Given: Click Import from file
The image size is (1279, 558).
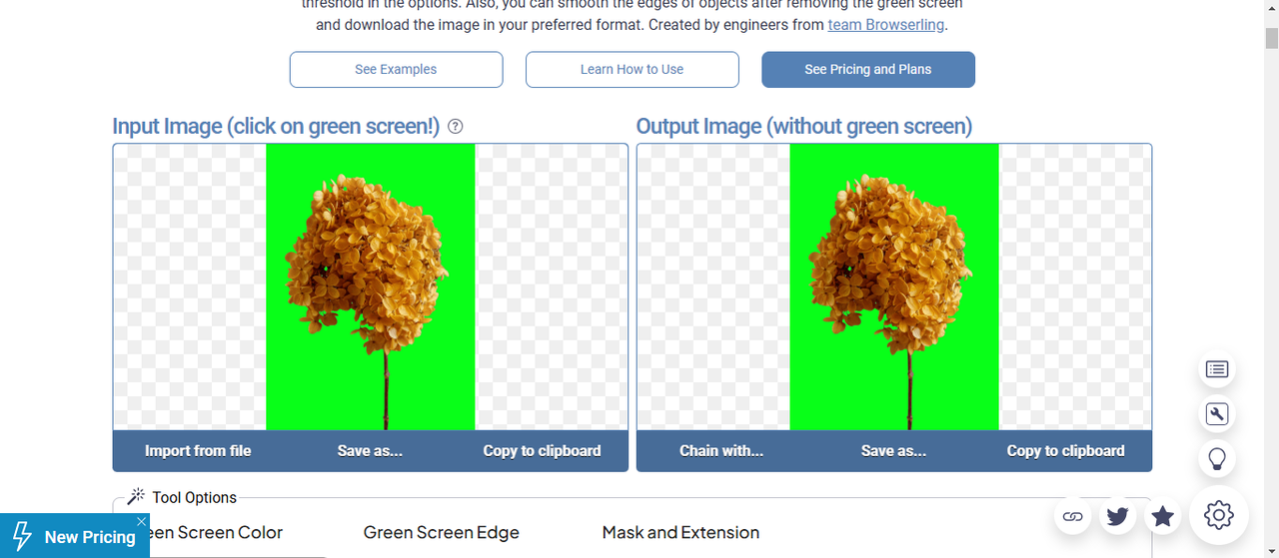Looking at the screenshot, I should [198, 451].
